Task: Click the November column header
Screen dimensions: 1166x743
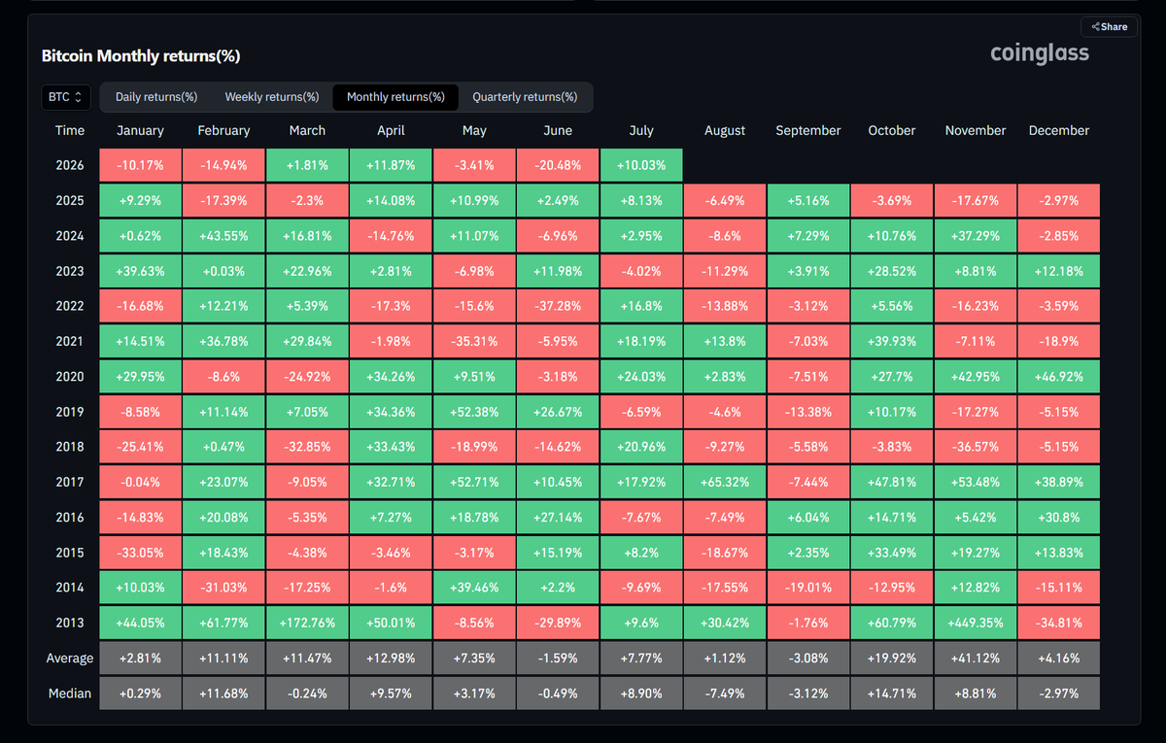Action: tap(976, 130)
